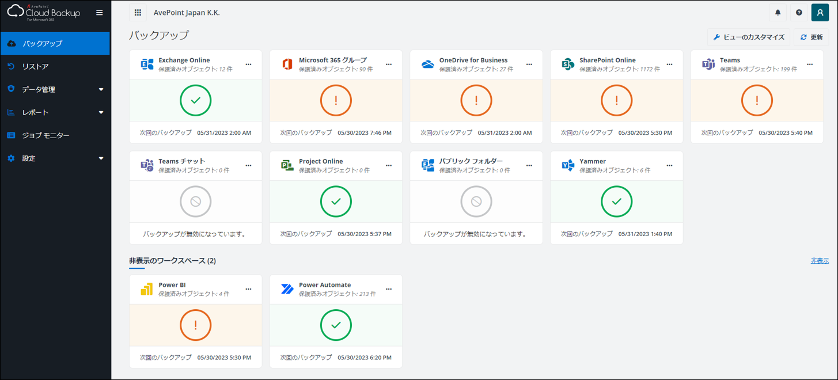
Task: Click the Exchange Online app icon
Action: pos(147,64)
